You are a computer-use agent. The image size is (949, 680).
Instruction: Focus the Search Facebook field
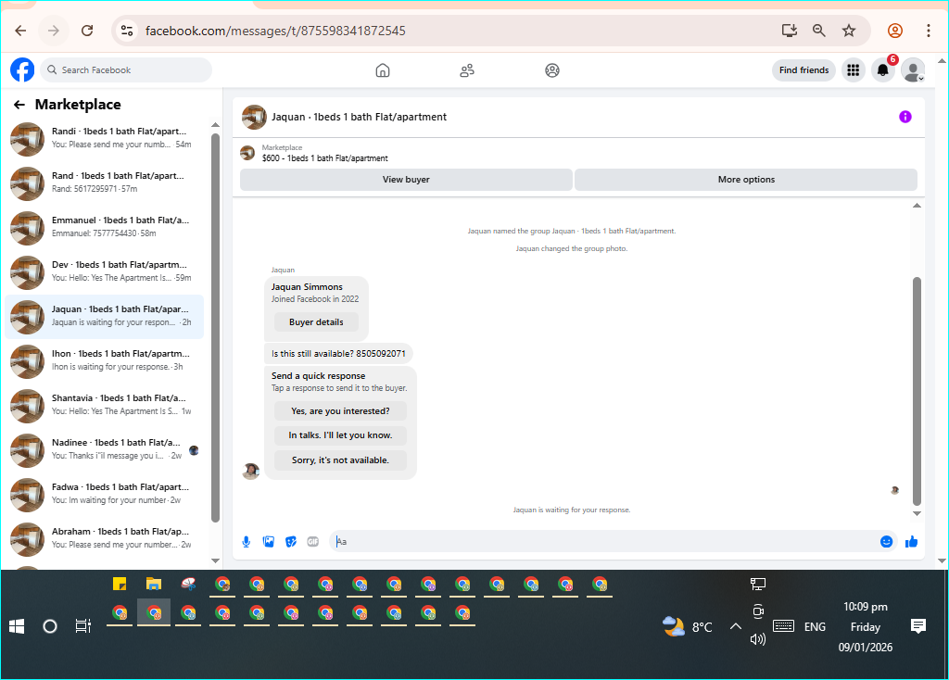coord(126,70)
